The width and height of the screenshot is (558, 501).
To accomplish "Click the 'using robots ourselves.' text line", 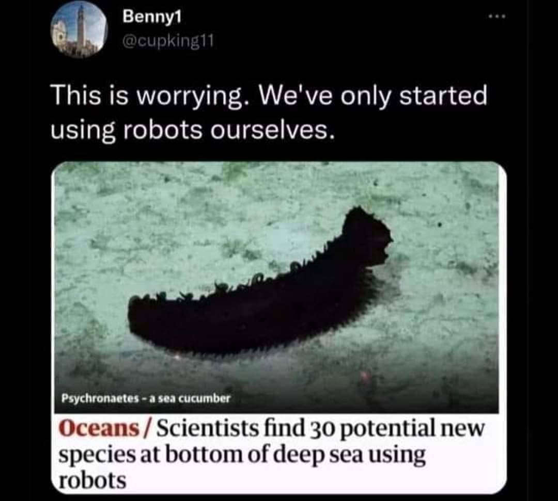I will 193,131.
